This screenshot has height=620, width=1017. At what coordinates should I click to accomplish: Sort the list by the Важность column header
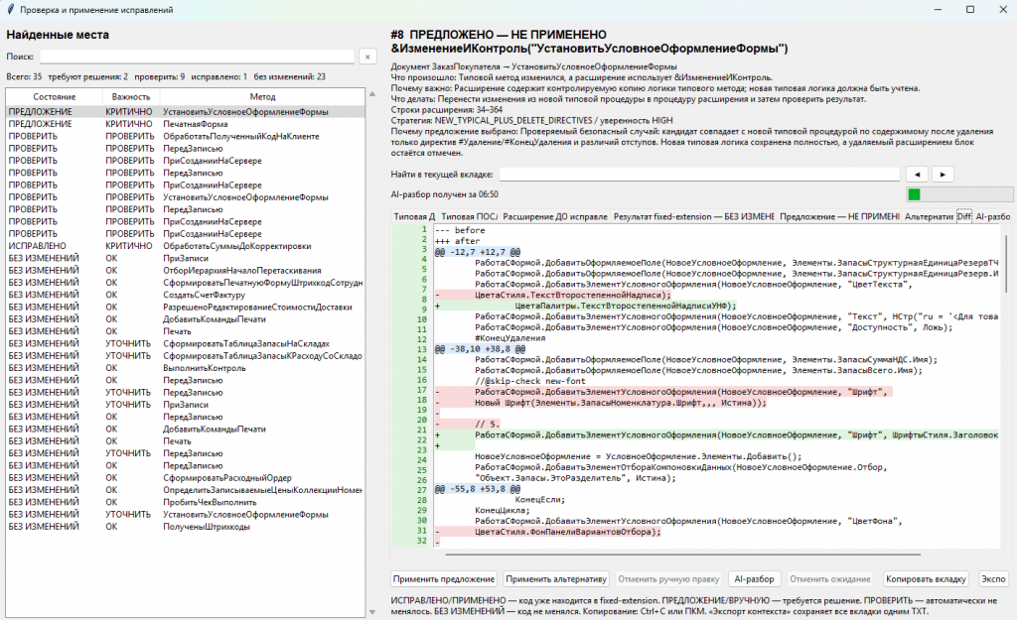(x=131, y=96)
